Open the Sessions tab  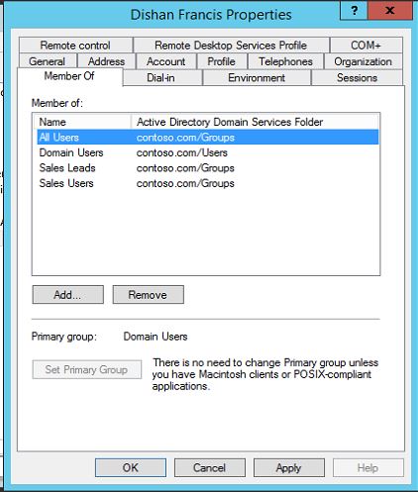pyautogui.click(x=357, y=78)
